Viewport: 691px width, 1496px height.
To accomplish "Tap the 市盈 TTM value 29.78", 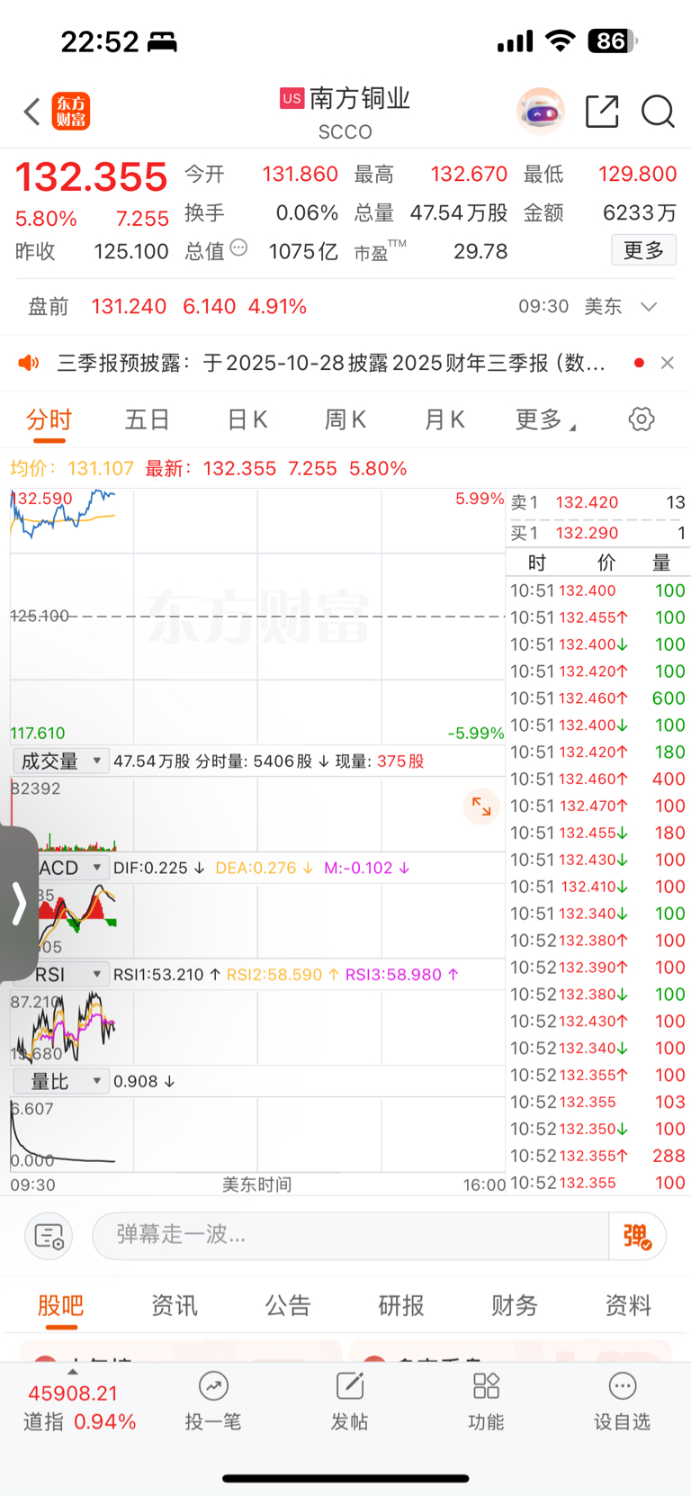I will click(x=480, y=251).
